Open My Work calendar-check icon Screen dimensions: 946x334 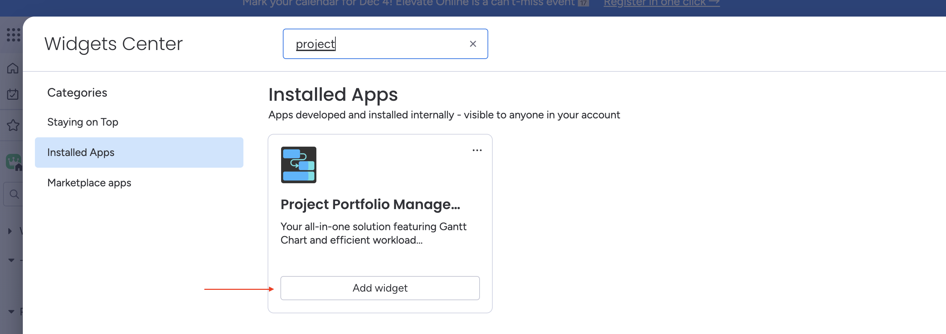13,94
